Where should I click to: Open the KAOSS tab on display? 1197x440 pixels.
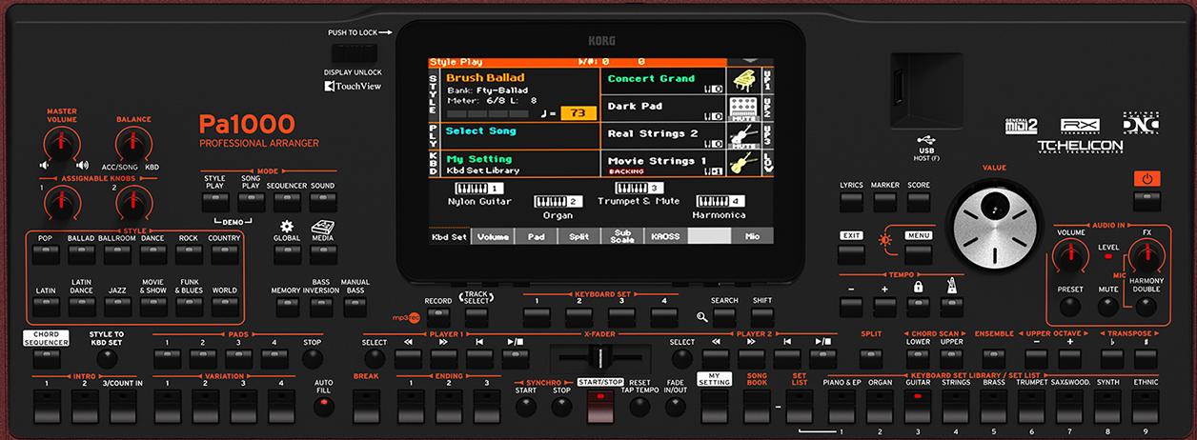(x=665, y=235)
